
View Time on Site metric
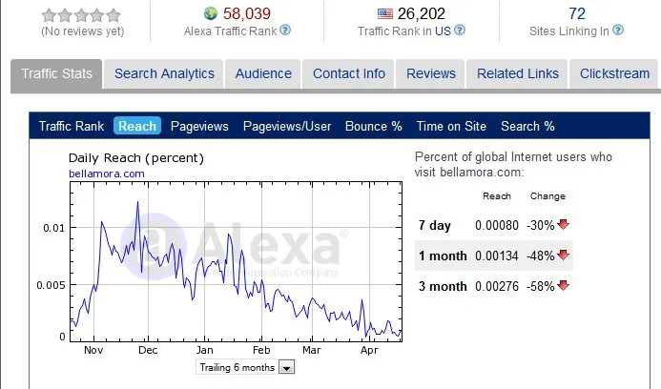[451, 126]
